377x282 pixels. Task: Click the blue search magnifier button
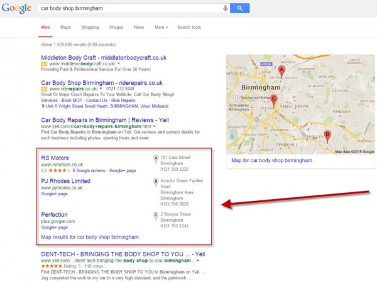[240, 8]
